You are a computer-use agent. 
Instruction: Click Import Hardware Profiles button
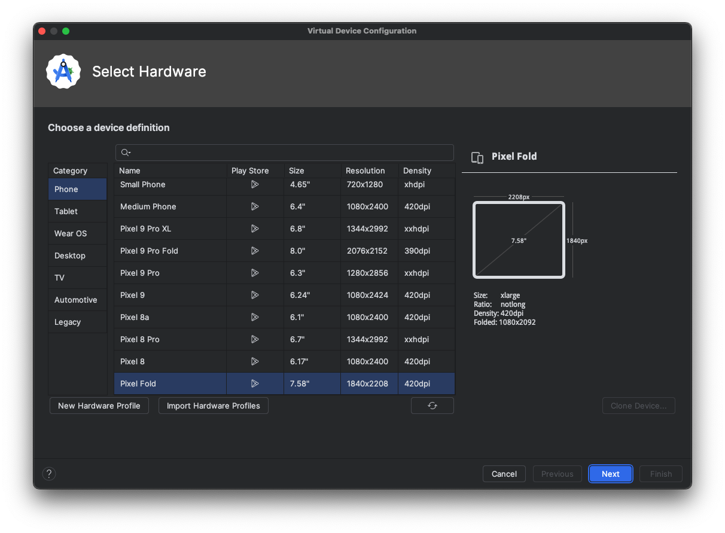[214, 406]
